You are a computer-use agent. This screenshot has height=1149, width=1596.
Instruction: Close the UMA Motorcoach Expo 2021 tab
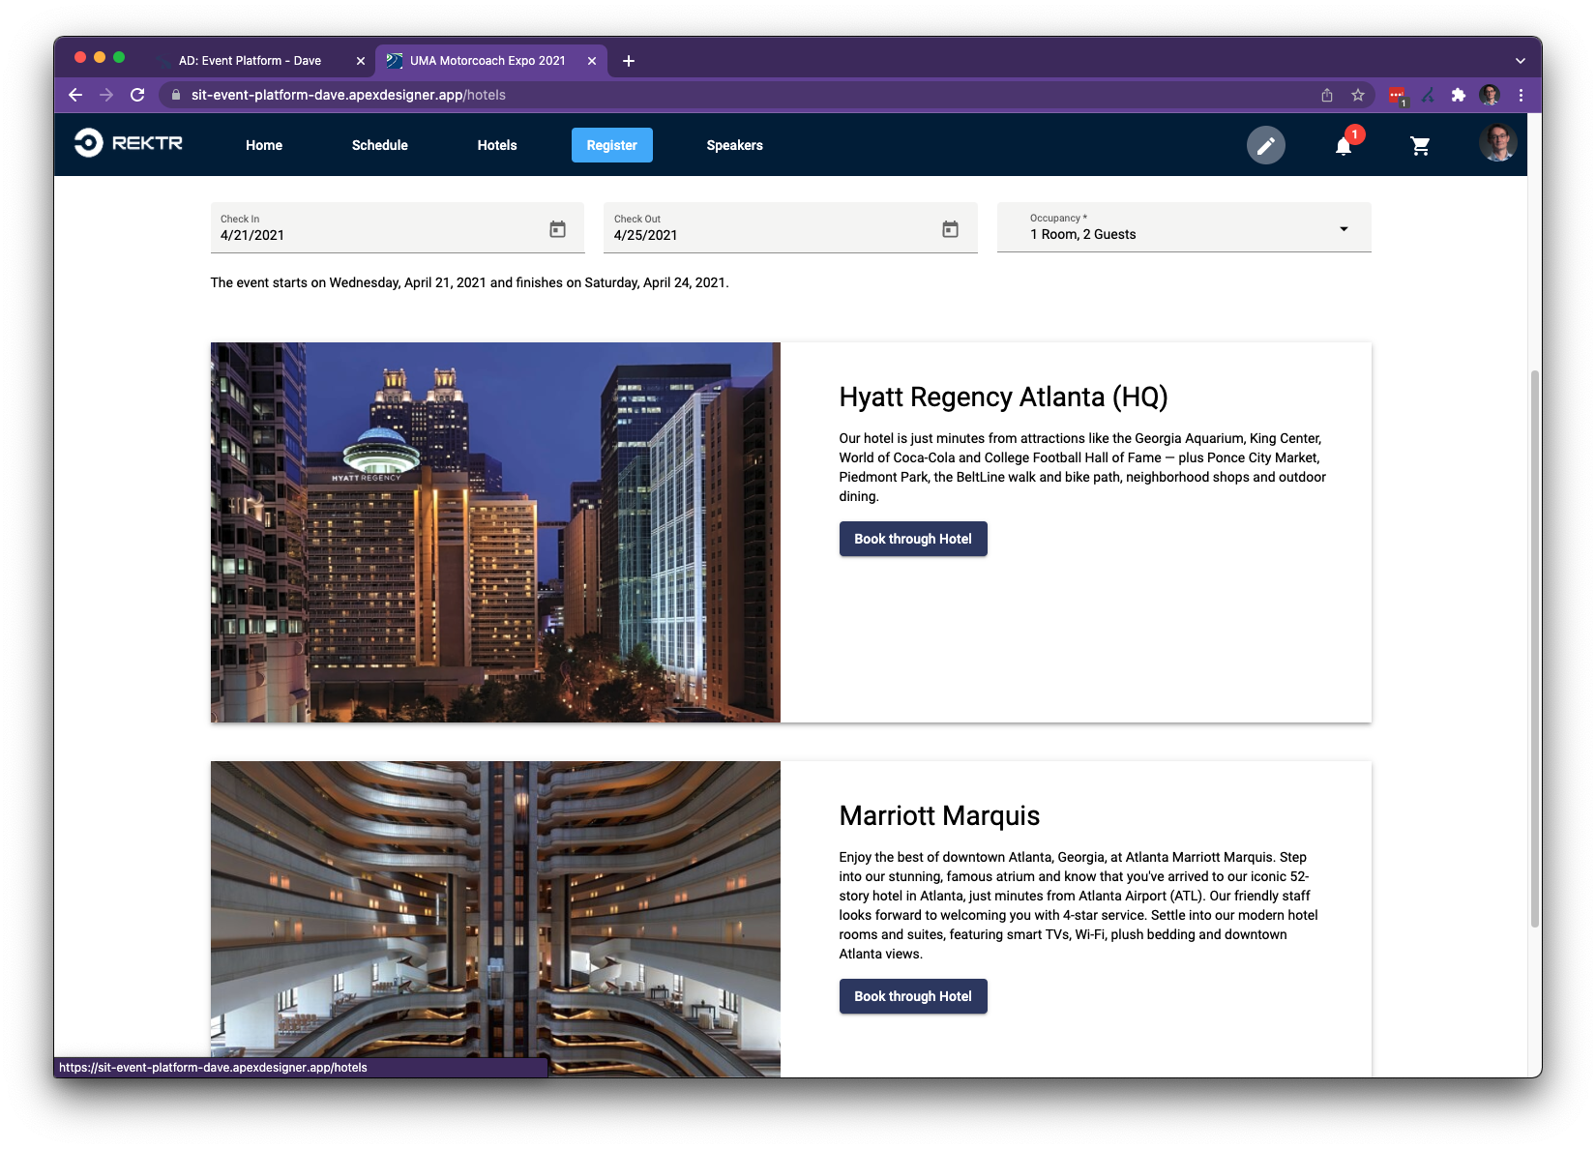coord(592,61)
